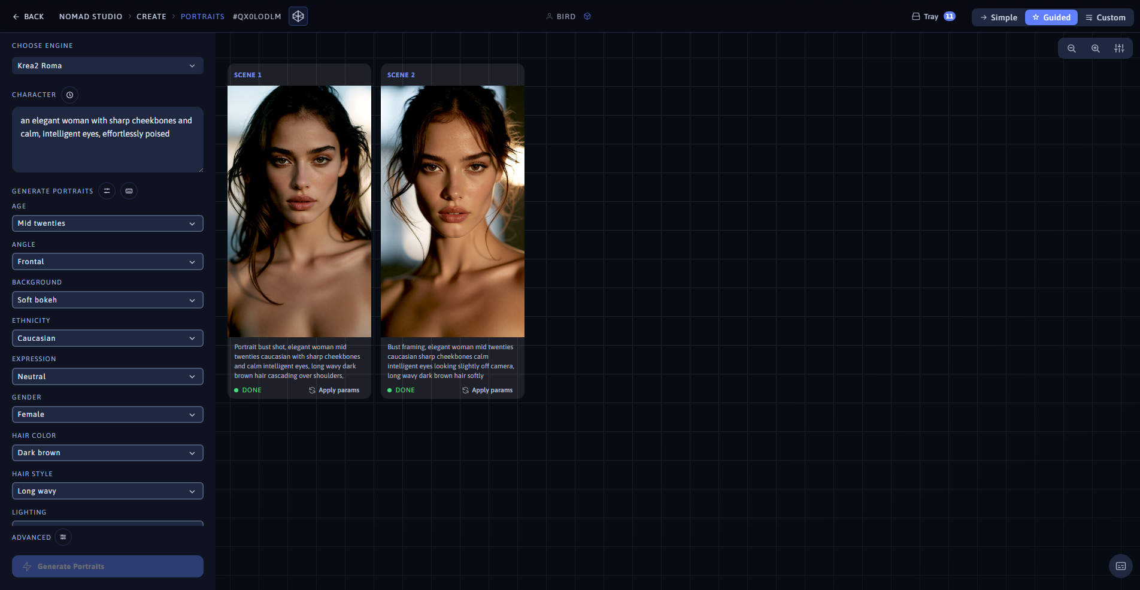Open the Gender dropdown showing Female

(x=108, y=414)
